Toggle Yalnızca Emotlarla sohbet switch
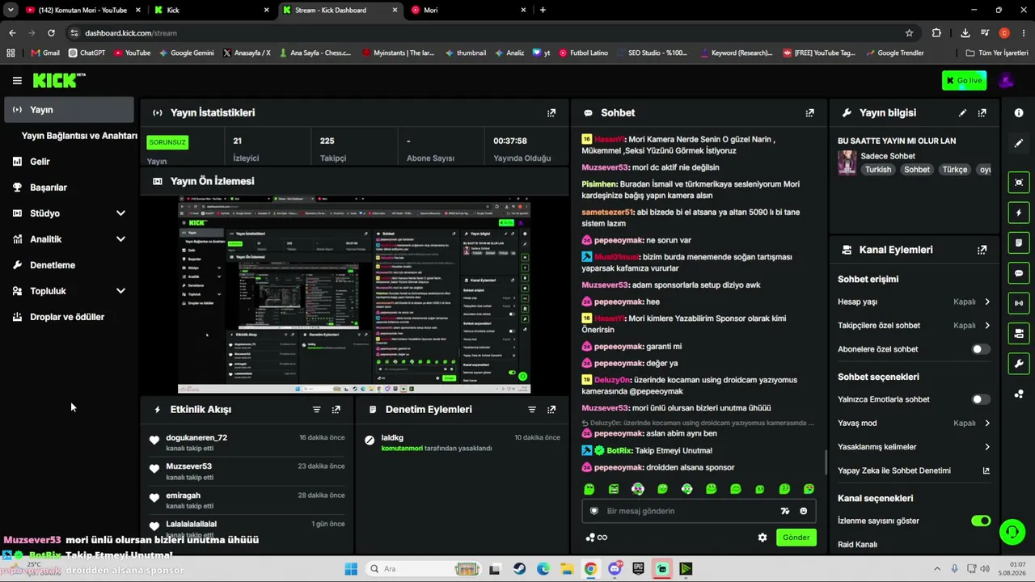Screen dimensions: 1035x582 tap(980, 399)
